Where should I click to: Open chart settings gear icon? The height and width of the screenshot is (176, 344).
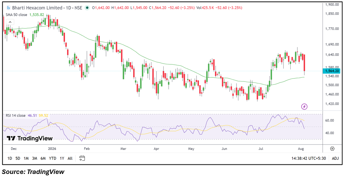pyautogui.click(x=332, y=149)
